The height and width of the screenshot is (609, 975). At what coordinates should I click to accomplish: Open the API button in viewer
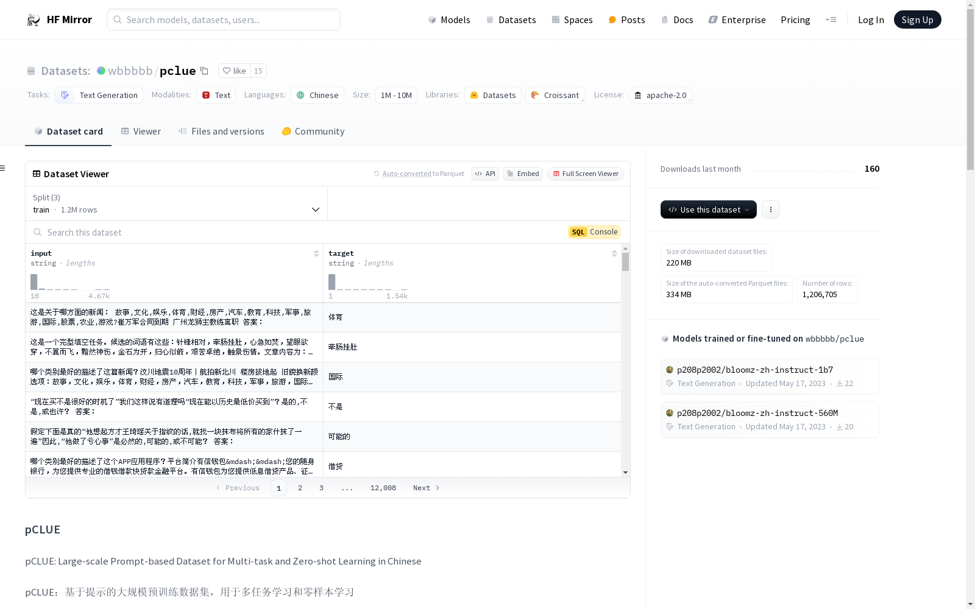[x=485, y=174]
